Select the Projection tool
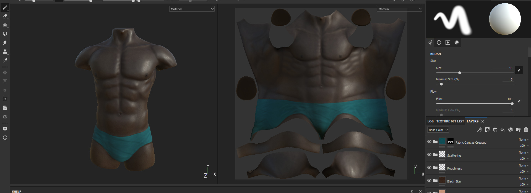Viewport: 531px width, 193px height. click(x=5, y=25)
